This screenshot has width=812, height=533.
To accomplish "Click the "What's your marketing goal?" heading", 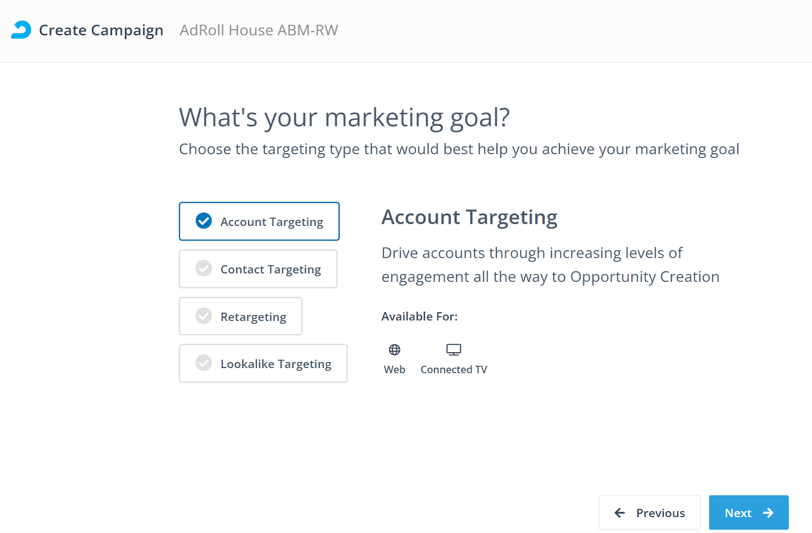I will 344,118.
